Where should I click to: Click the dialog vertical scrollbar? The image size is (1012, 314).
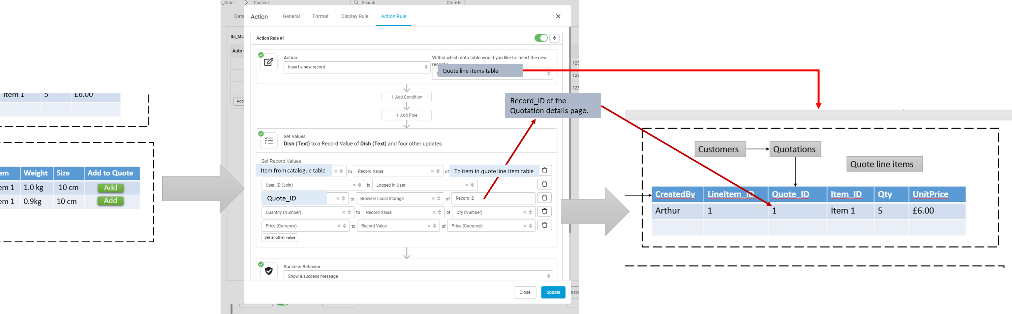[x=570, y=129]
